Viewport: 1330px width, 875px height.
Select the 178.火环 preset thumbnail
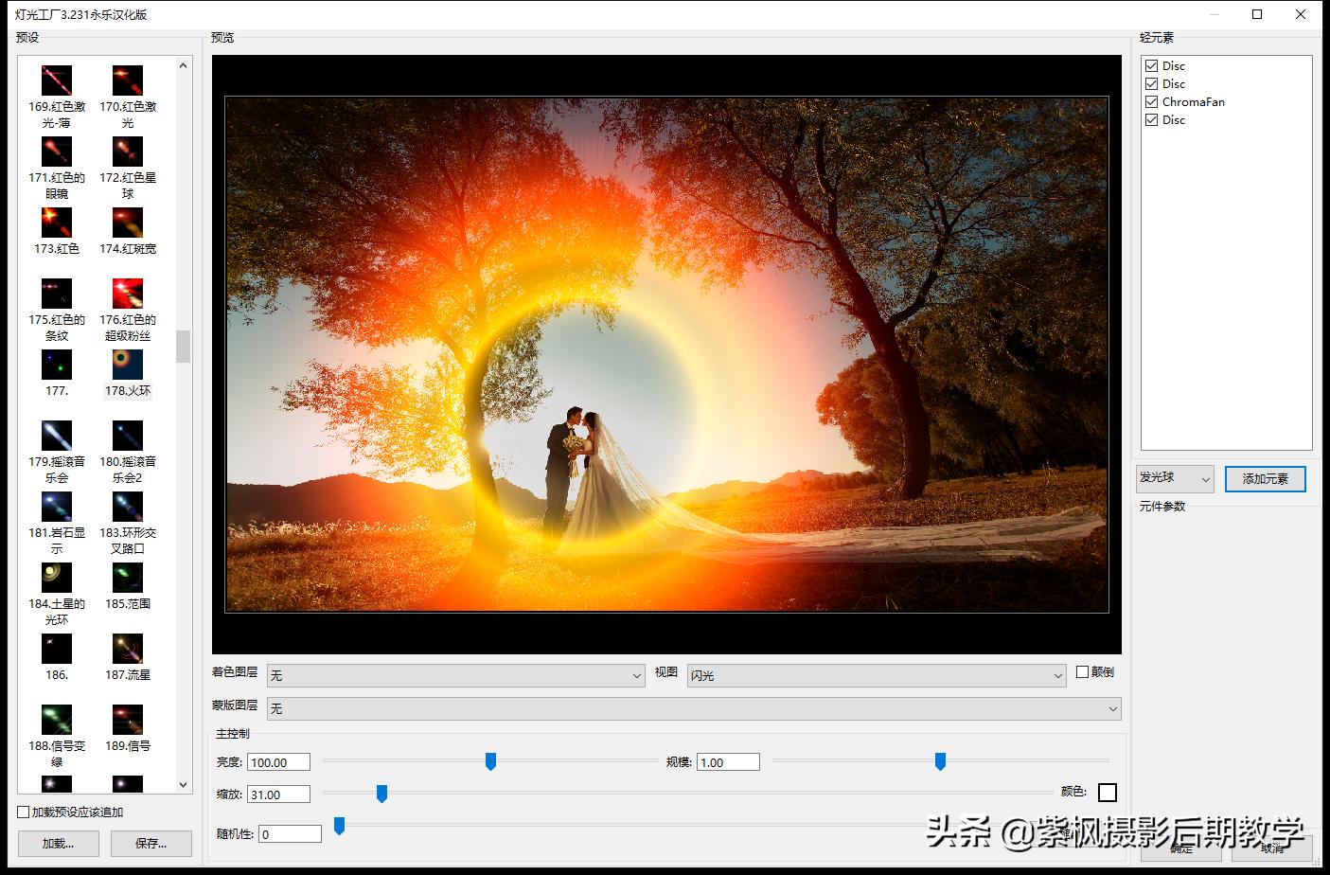tap(128, 365)
